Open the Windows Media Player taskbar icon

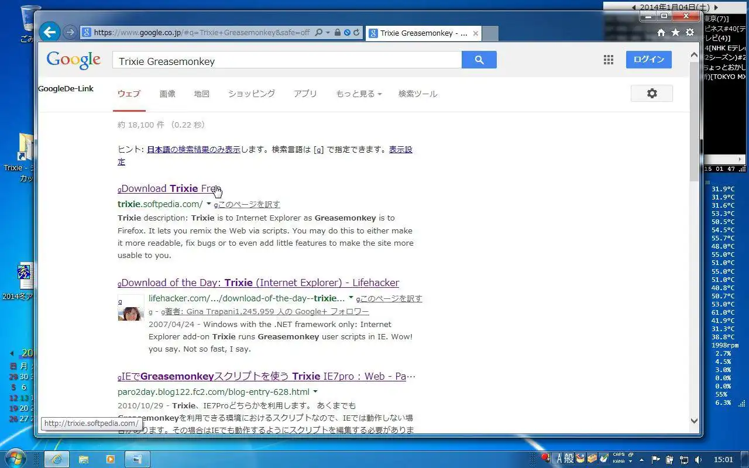pos(110,459)
